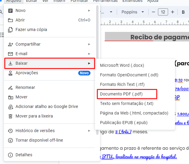The height and width of the screenshot is (164, 189).
Task: Open the Arquivo menu
Action: click(x=14, y=1)
